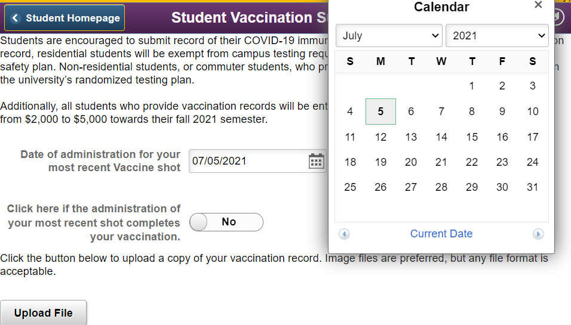571x325 pixels.
Task: Pick July 9 in calendar grid
Action: point(502,112)
